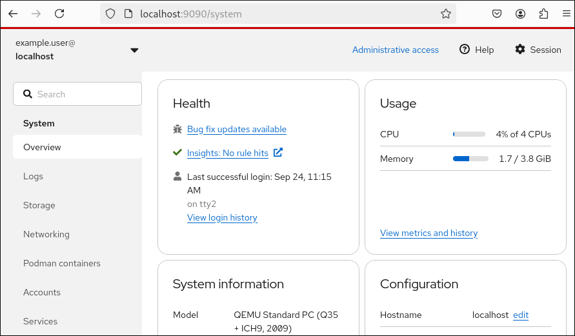
Task: Open Bug fix updates available link
Action: pyautogui.click(x=237, y=130)
